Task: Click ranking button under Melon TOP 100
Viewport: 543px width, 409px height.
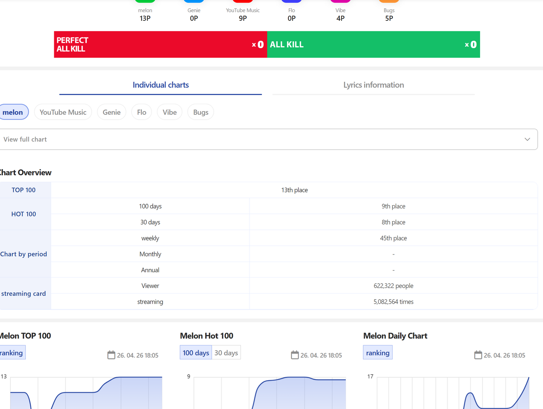Action: coord(11,353)
